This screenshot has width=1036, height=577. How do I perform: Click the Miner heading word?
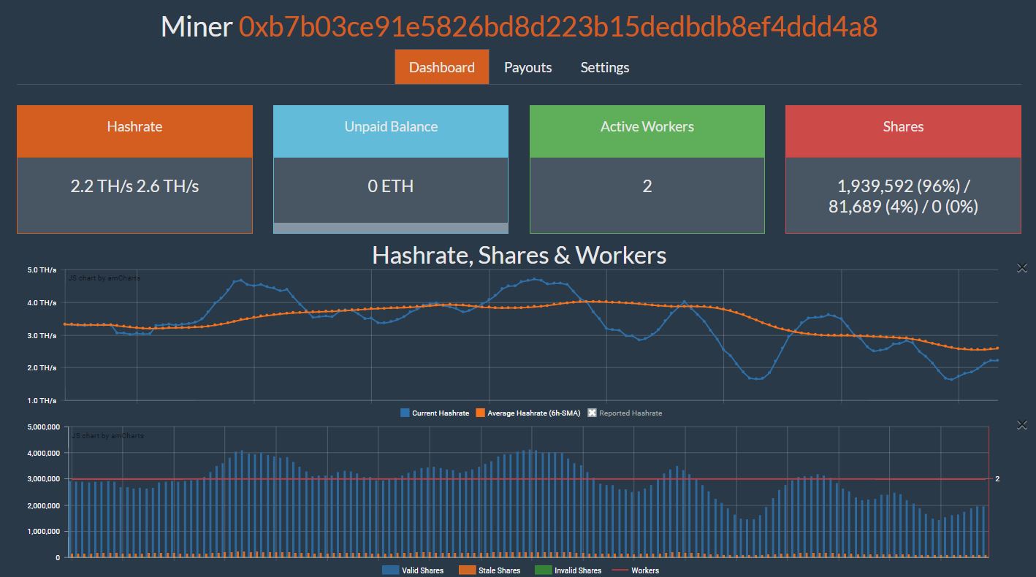click(197, 26)
